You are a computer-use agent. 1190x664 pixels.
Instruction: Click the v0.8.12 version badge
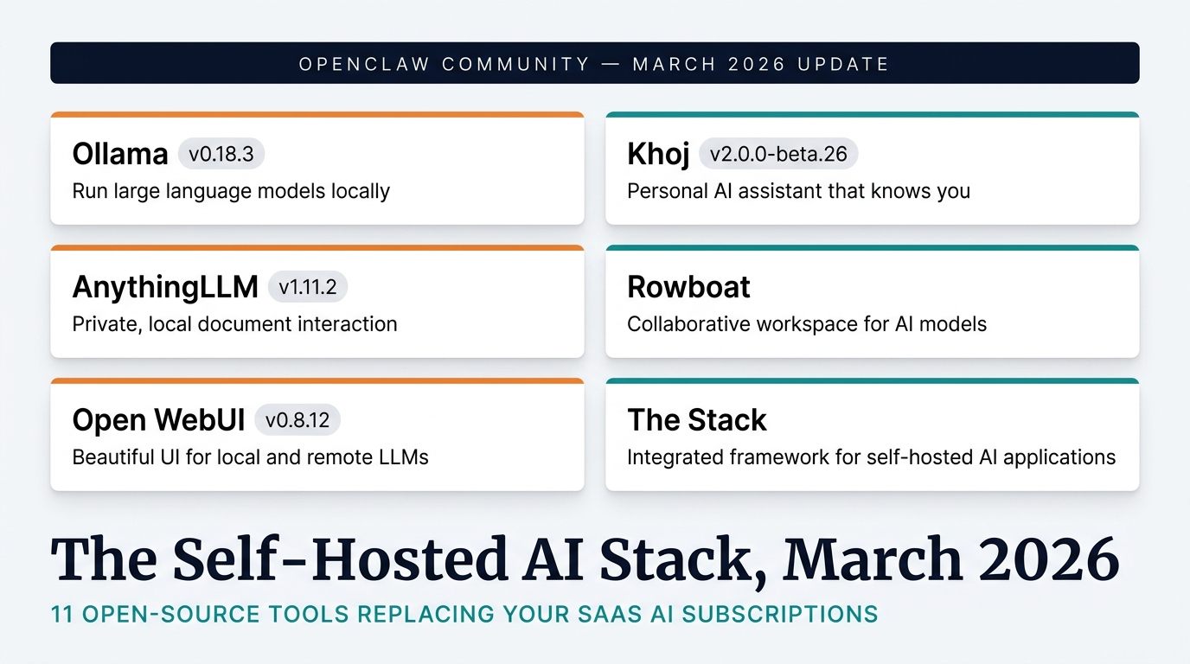click(x=297, y=420)
